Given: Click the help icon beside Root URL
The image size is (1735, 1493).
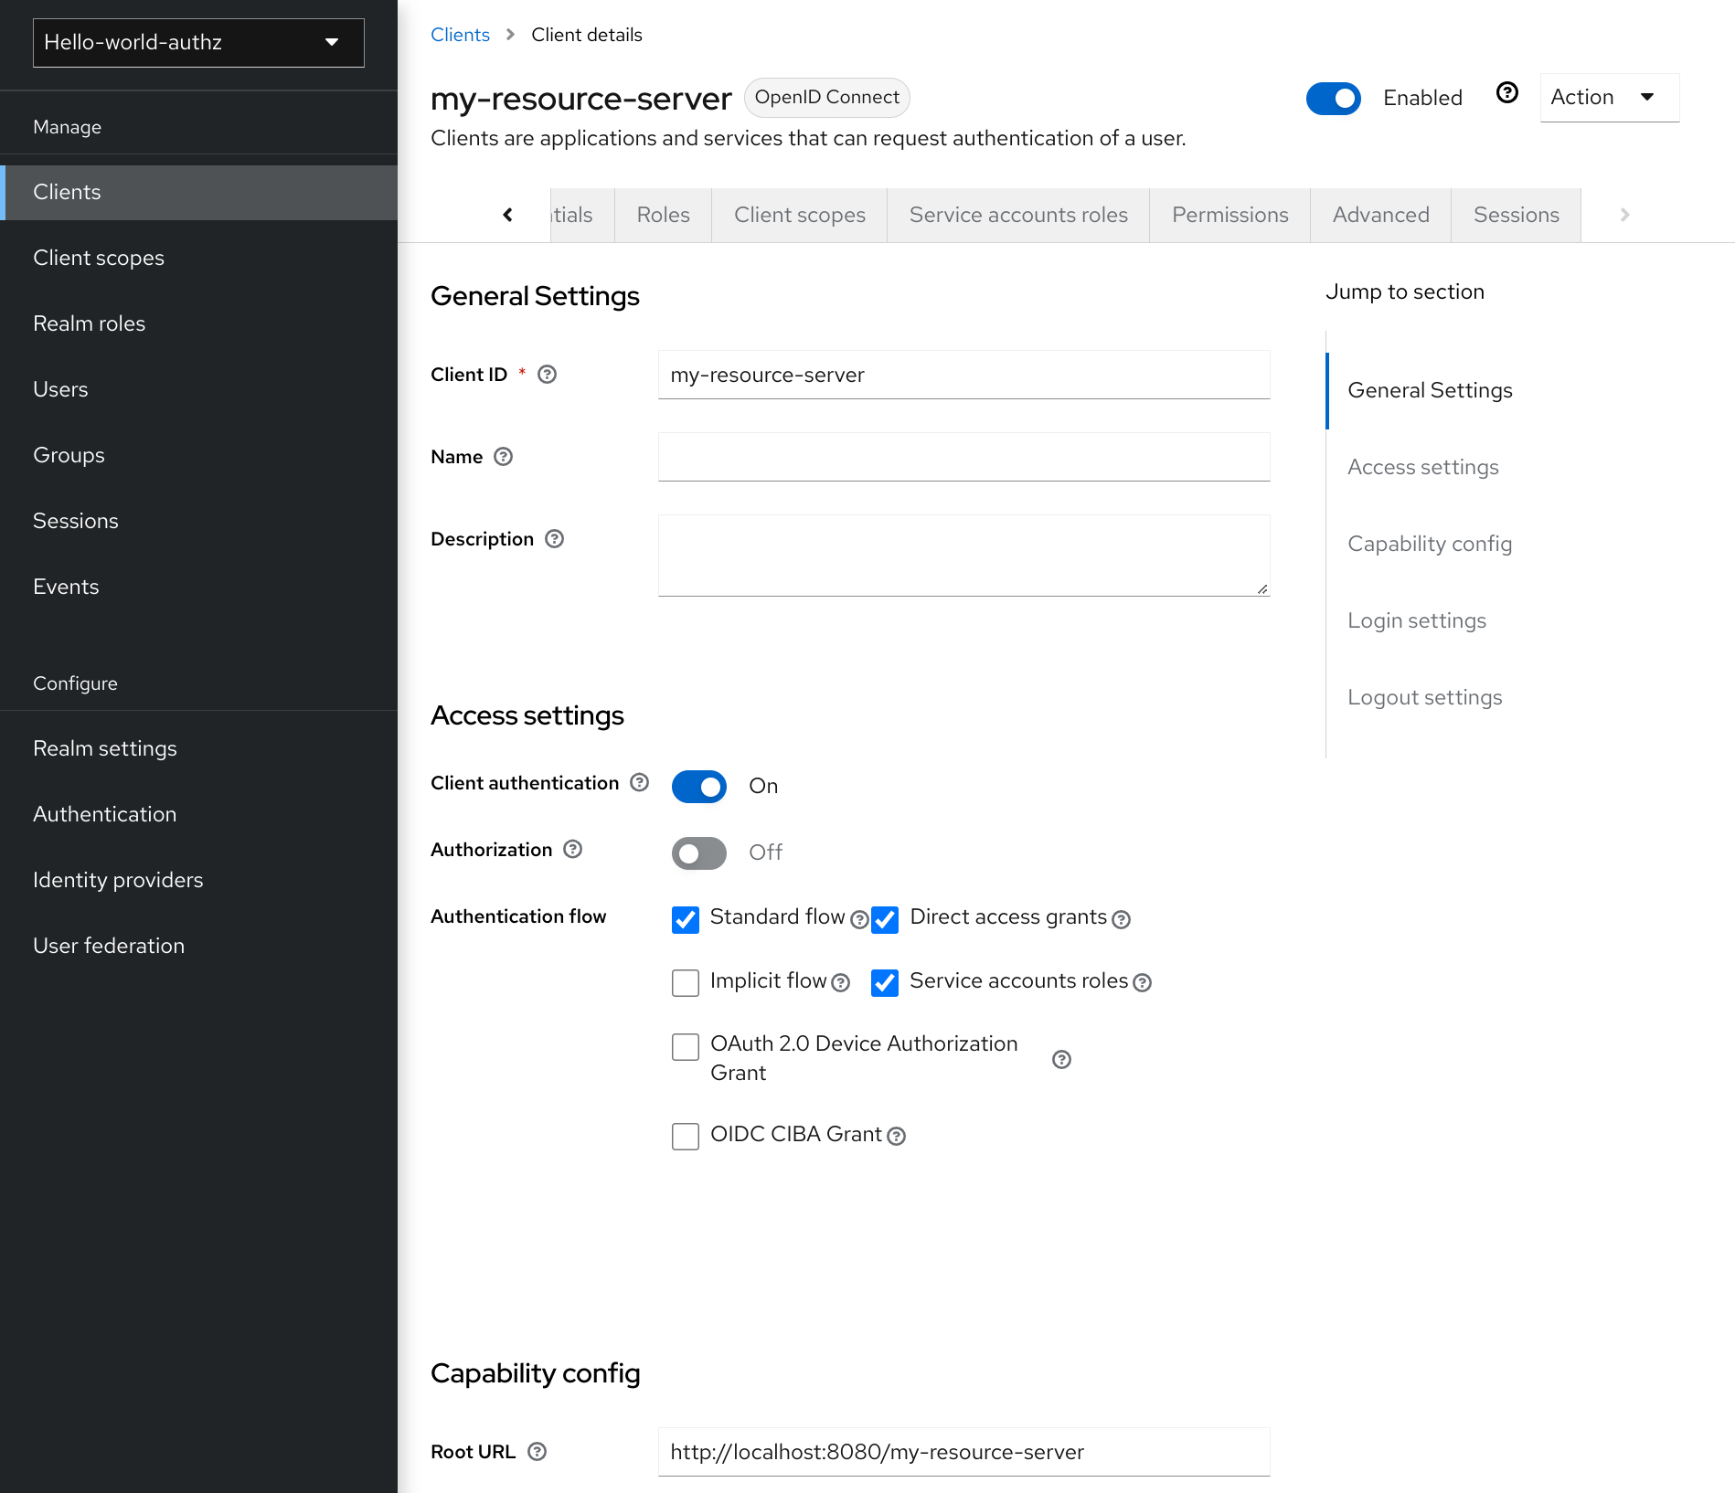Looking at the screenshot, I should coord(537,1452).
